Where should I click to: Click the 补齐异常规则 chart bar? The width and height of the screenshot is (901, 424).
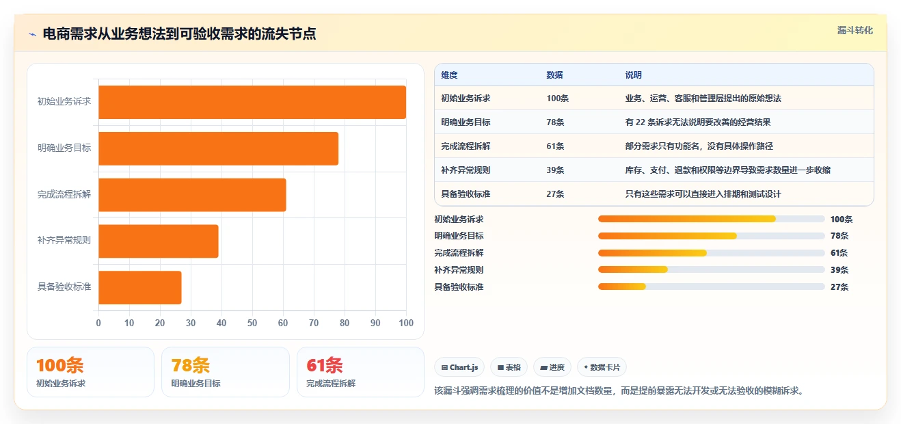[x=159, y=241]
